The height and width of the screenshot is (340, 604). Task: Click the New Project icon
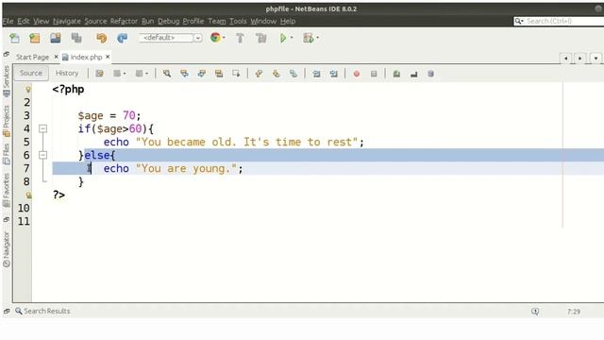click(x=35, y=38)
